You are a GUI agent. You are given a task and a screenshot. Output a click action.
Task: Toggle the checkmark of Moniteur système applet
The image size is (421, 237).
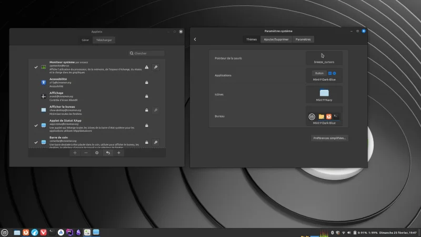tap(36, 67)
